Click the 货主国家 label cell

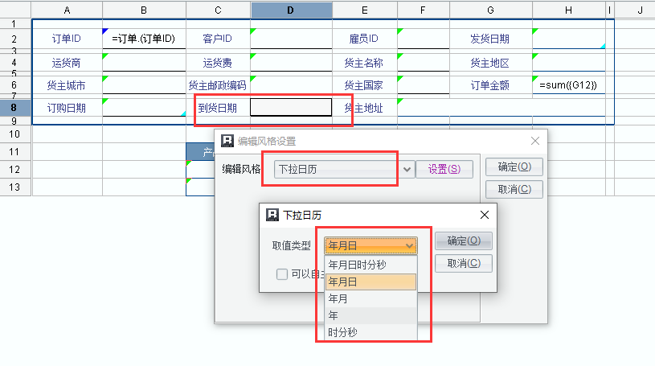coord(365,85)
